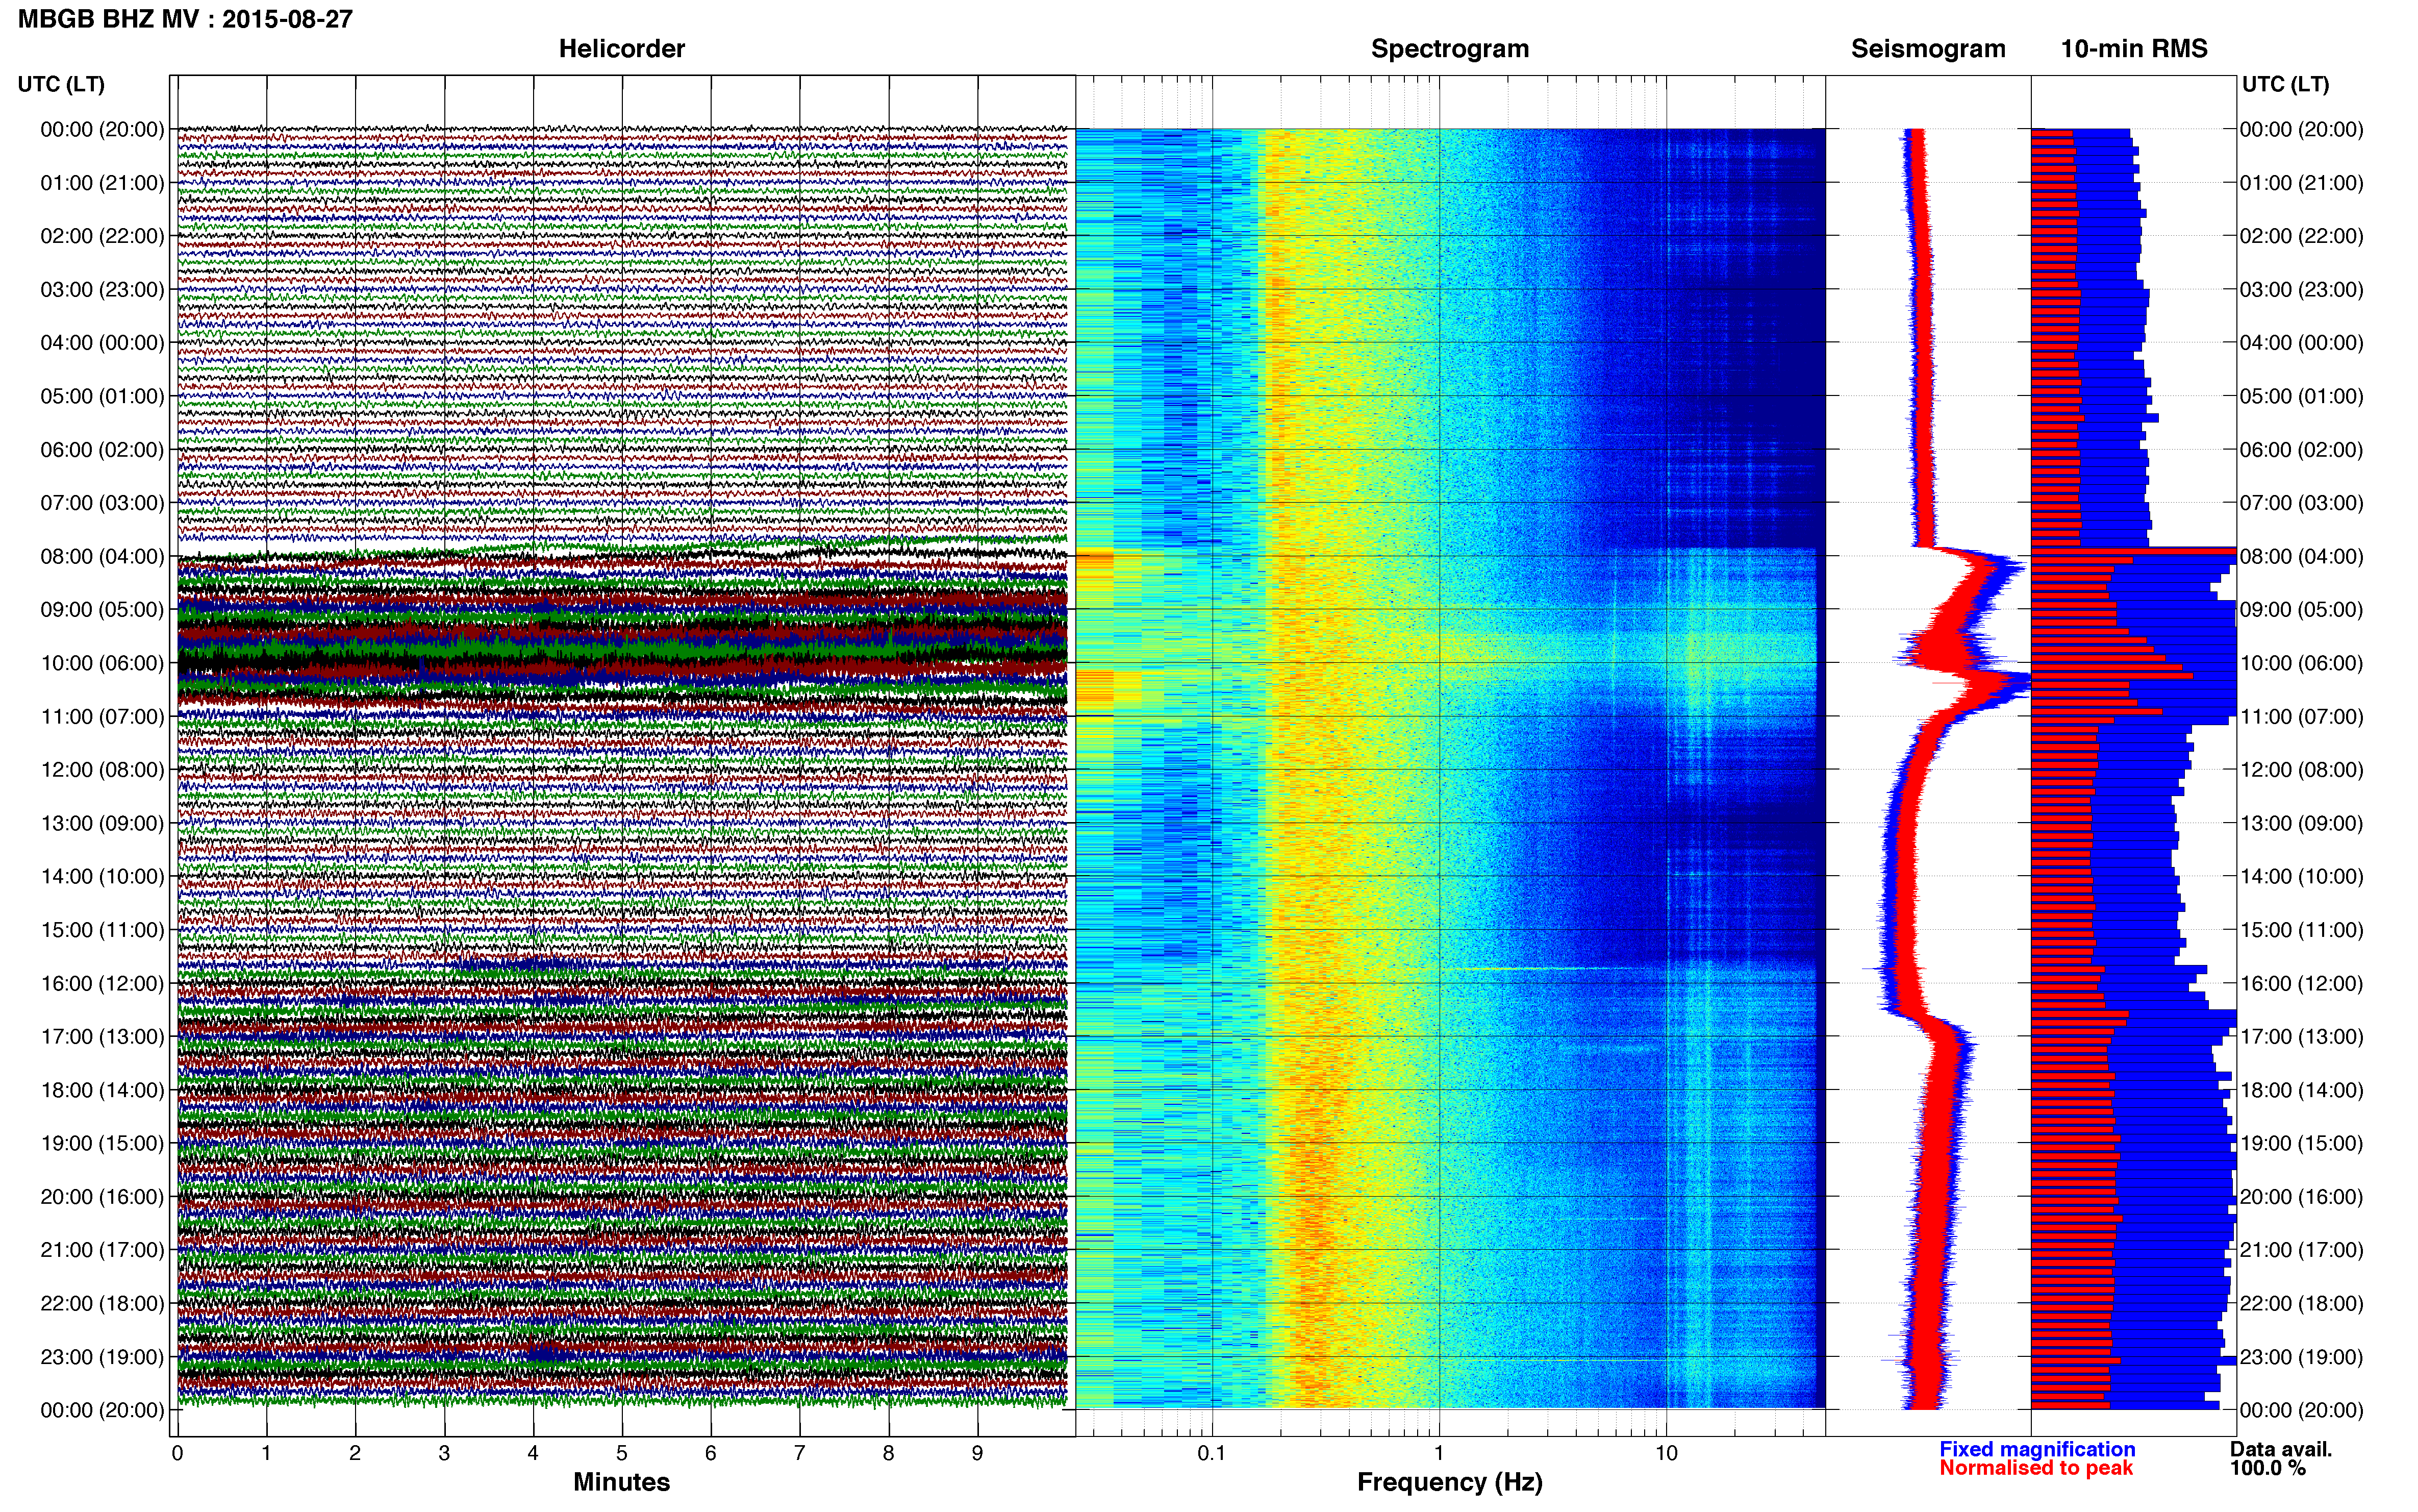Select the Helicorder panel heading
2418x1512 pixels.
(621, 49)
